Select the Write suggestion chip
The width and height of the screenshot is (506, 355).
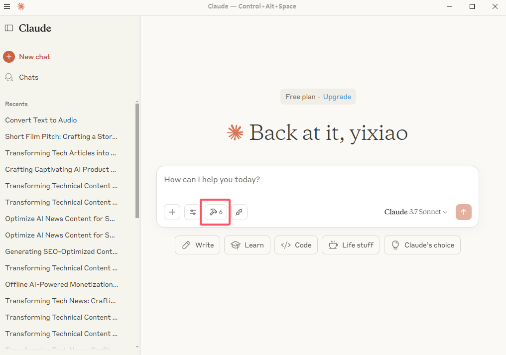pos(197,245)
